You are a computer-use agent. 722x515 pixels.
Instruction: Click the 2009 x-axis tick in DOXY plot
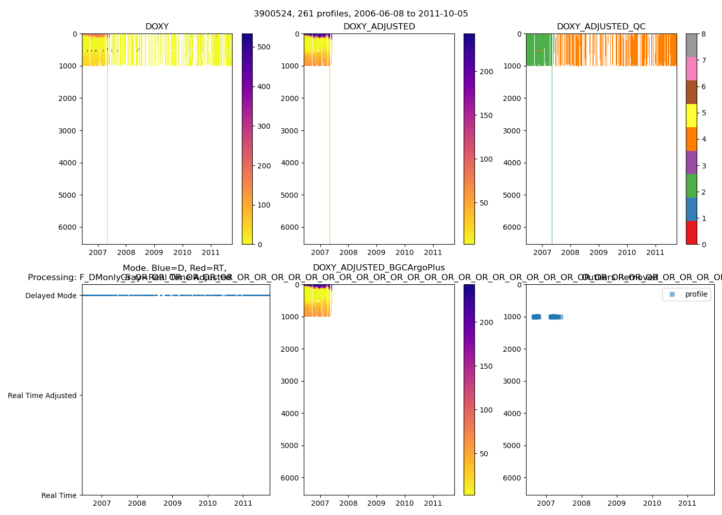click(x=154, y=253)
